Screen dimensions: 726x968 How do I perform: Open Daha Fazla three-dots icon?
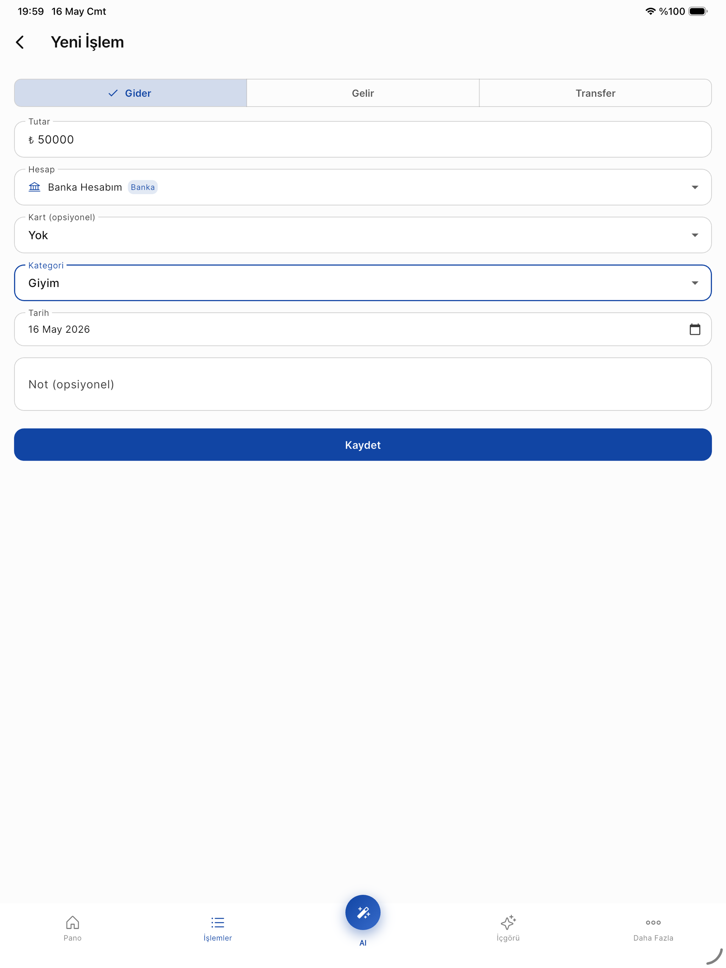click(653, 923)
